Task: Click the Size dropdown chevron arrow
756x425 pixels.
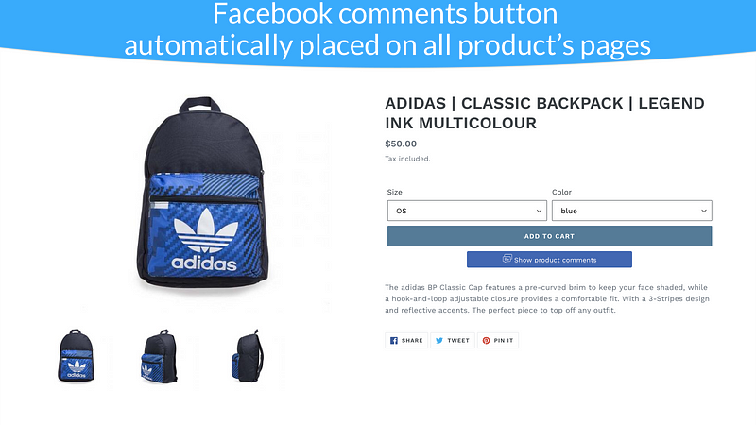Action: (539, 211)
